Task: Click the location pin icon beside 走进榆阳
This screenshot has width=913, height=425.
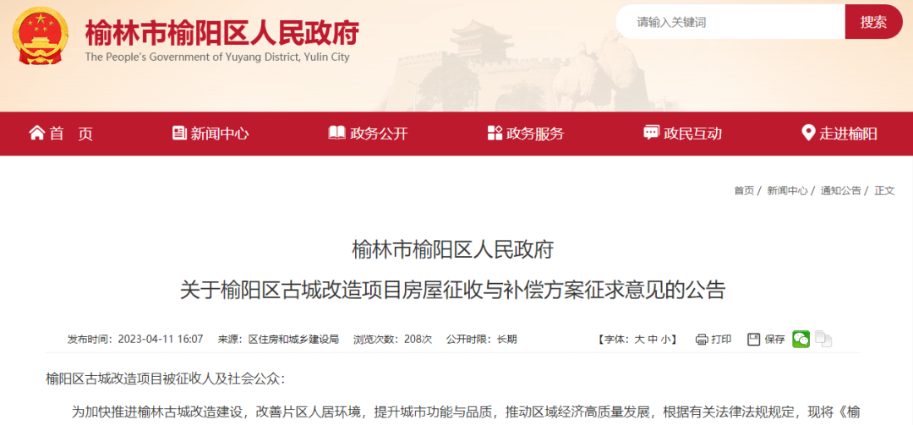Action: click(x=808, y=133)
